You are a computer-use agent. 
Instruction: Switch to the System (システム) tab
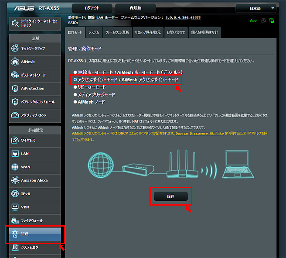pyautogui.click(x=93, y=32)
